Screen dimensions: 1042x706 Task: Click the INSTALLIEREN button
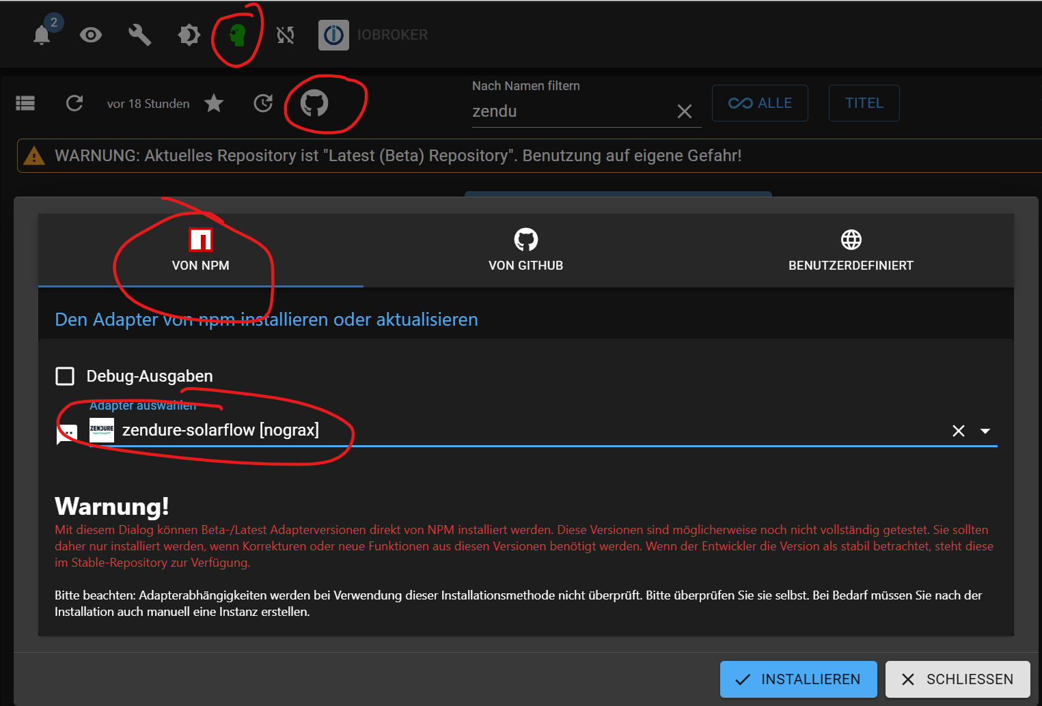[799, 679]
